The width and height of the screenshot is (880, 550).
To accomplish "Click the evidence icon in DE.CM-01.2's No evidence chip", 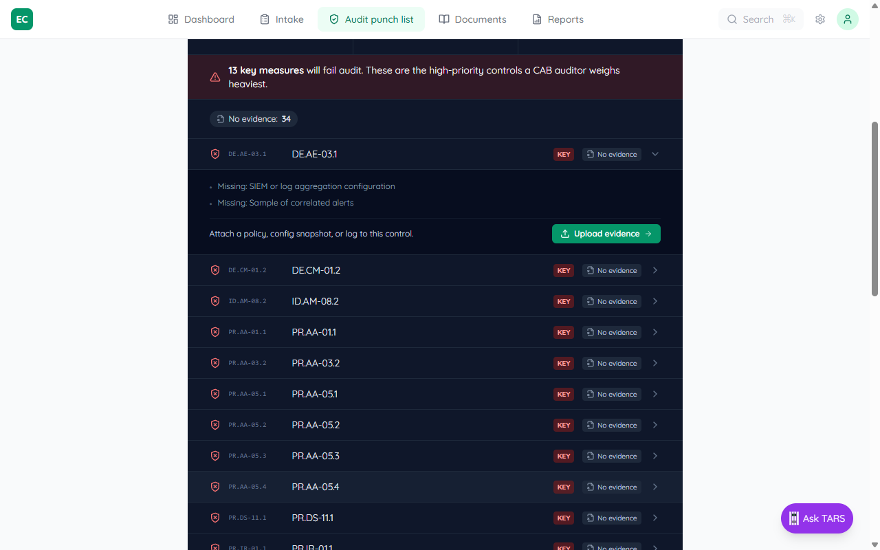I will point(589,270).
